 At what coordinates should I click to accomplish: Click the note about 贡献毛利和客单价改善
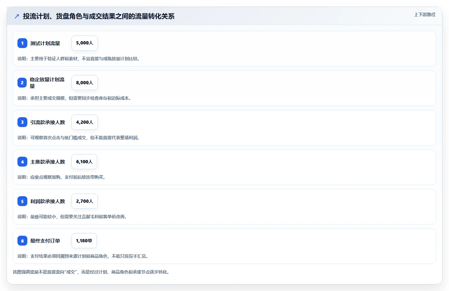(x=72, y=217)
